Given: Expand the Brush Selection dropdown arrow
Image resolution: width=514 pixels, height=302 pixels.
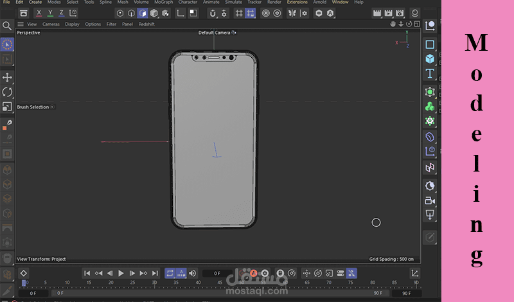Looking at the screenshot, I should [x=52, y=107].
